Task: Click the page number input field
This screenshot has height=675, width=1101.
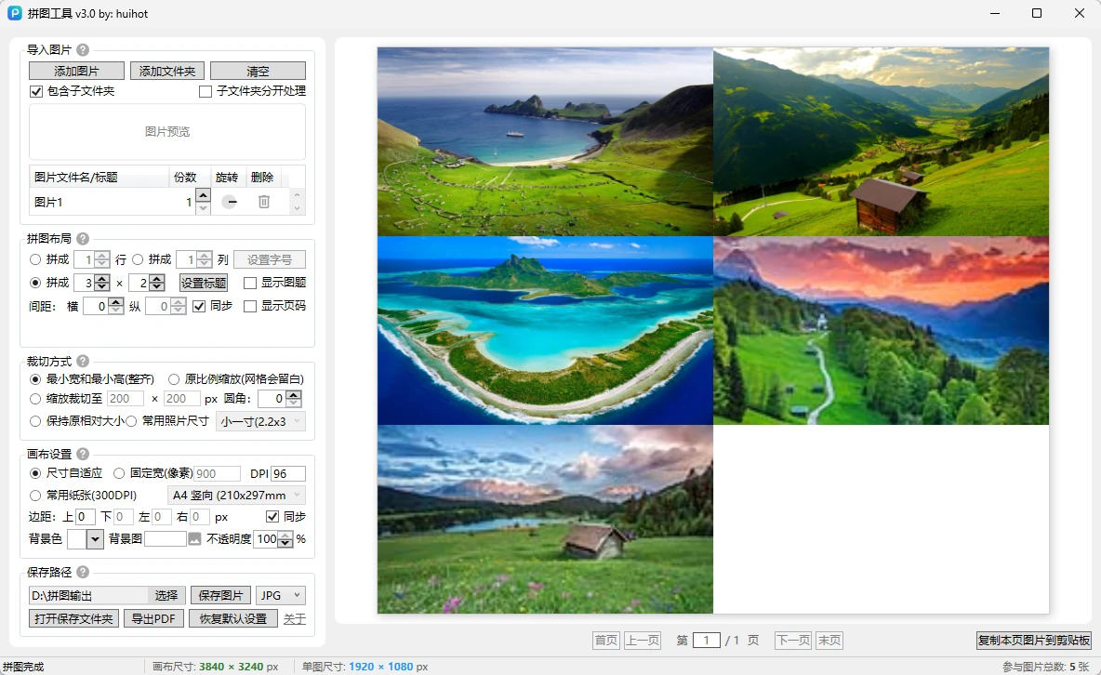Action: pyautogui.click(x=707, y=641)
